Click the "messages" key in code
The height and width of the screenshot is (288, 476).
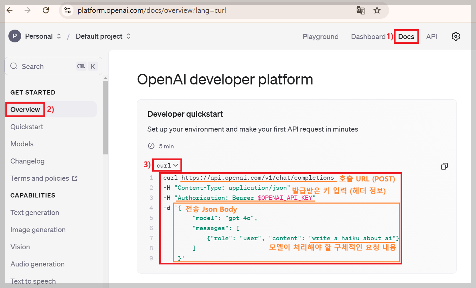coord(211,228)
